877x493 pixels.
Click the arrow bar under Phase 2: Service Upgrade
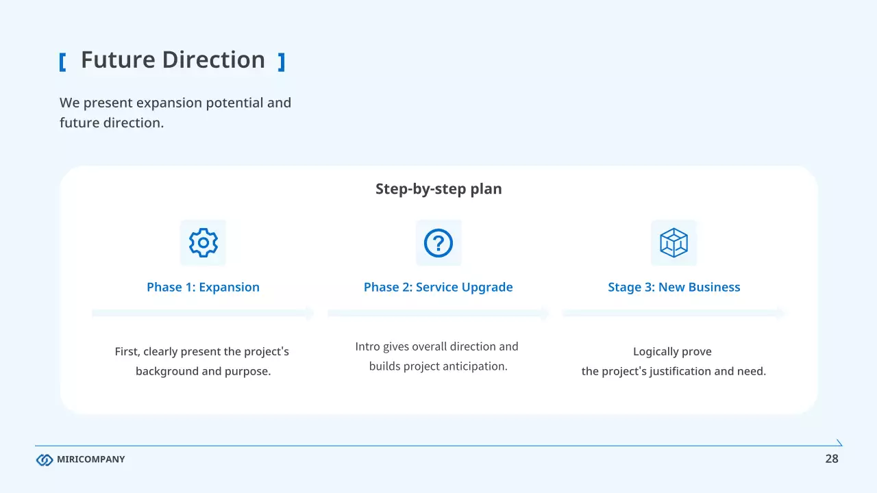tap(438, 313)
